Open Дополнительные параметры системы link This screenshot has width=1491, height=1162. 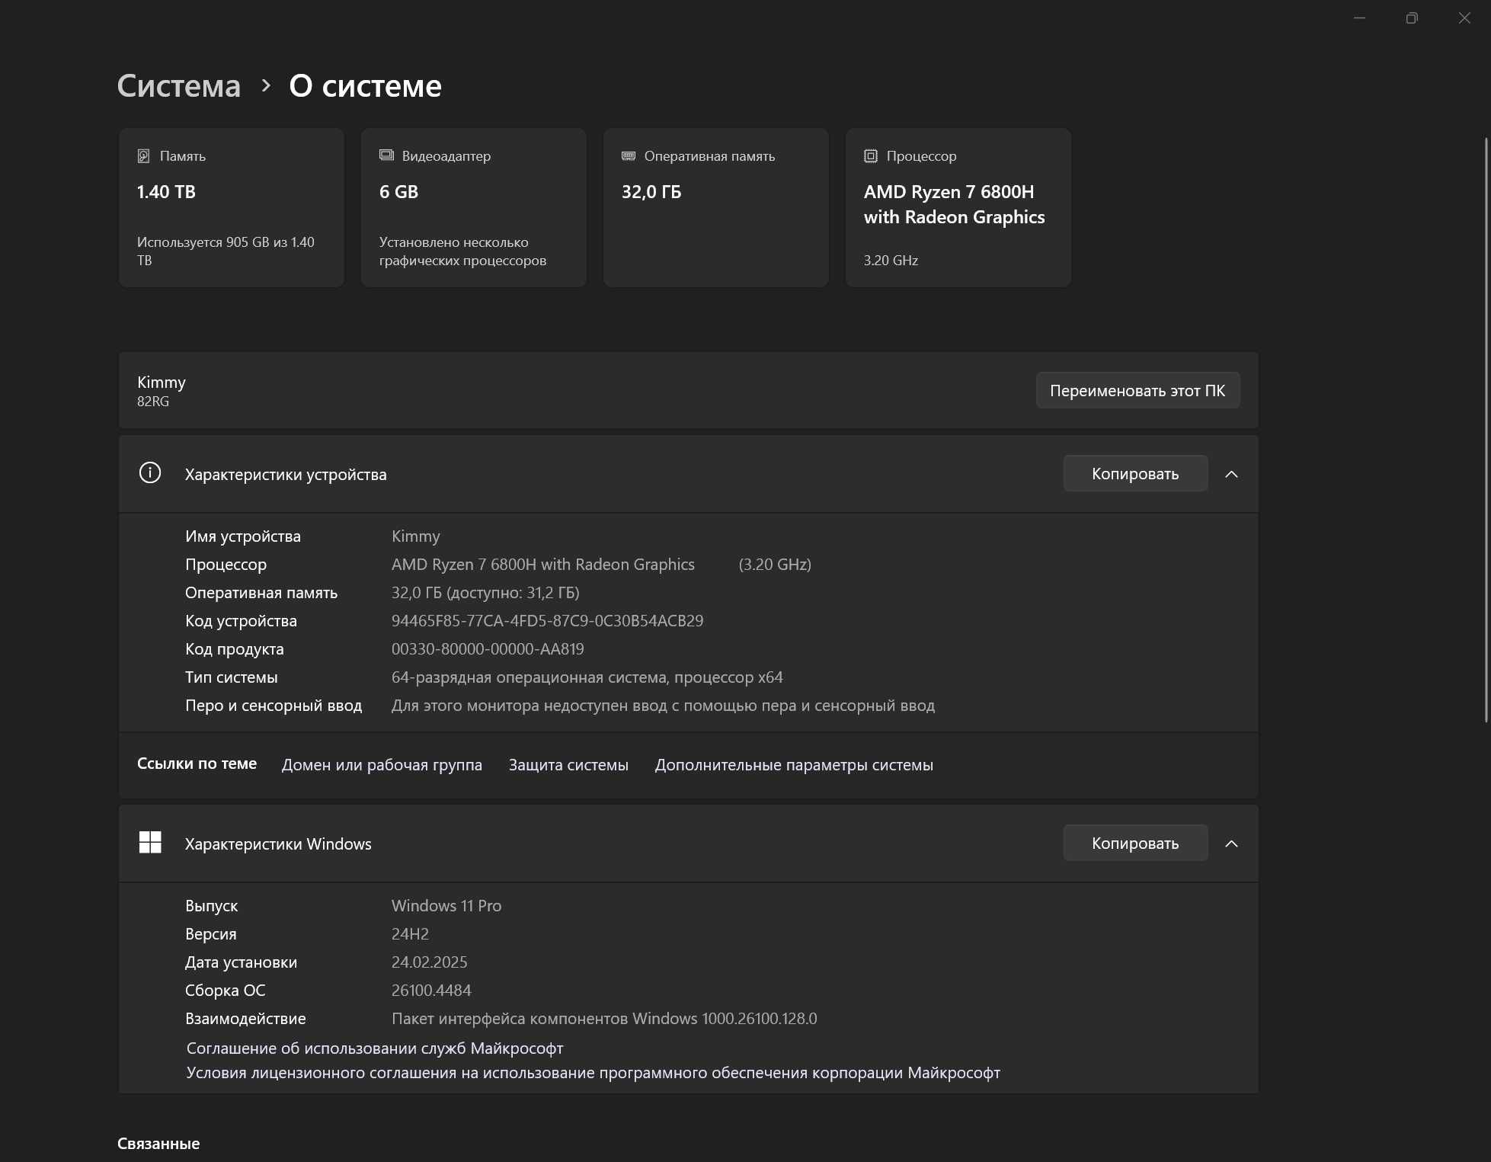coord(794,765)
